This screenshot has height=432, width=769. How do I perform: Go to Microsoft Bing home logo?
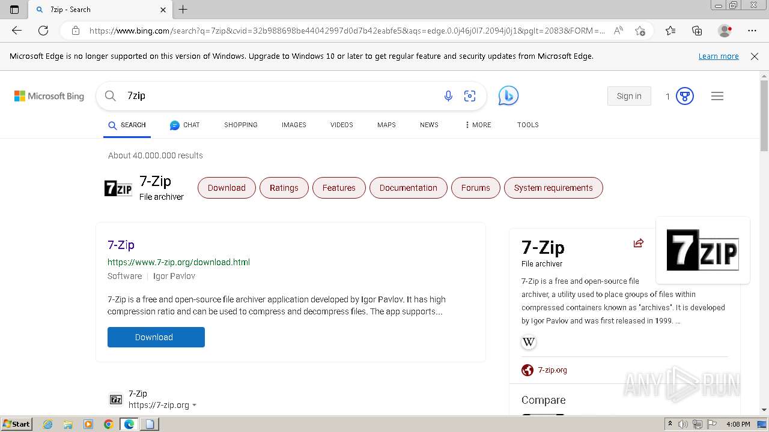[49, 96]
